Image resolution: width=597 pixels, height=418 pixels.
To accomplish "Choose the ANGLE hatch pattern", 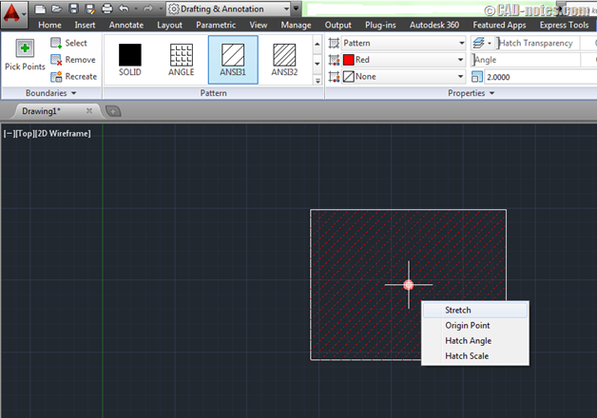I will (182, 56).
